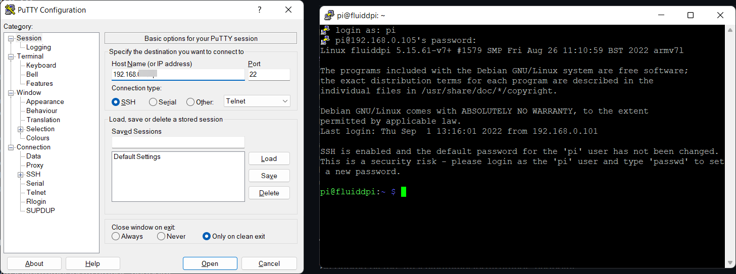
Task: Open the Keyboard category
Action: 41,65
